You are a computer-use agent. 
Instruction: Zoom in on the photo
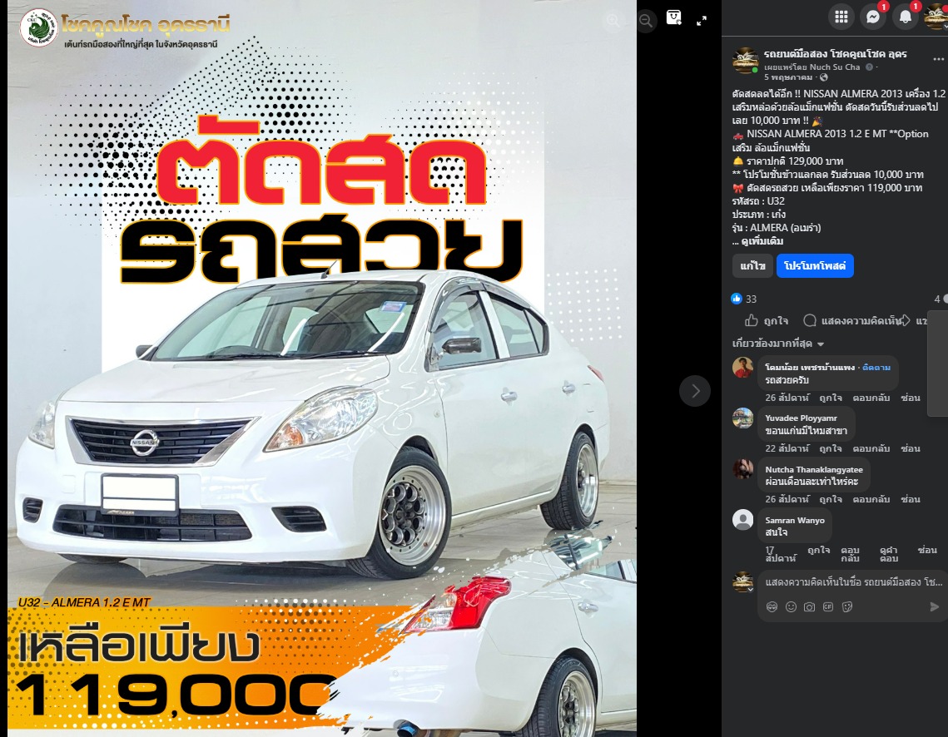tap(613, 21)
